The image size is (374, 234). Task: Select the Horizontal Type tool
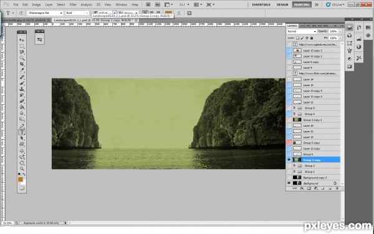[x=22, y=132]
